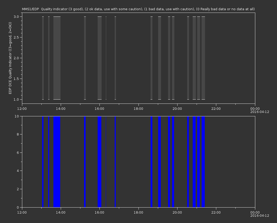Click the 20:00 time label under top plot
Screen dimensions: 277x223
point(177,108)
